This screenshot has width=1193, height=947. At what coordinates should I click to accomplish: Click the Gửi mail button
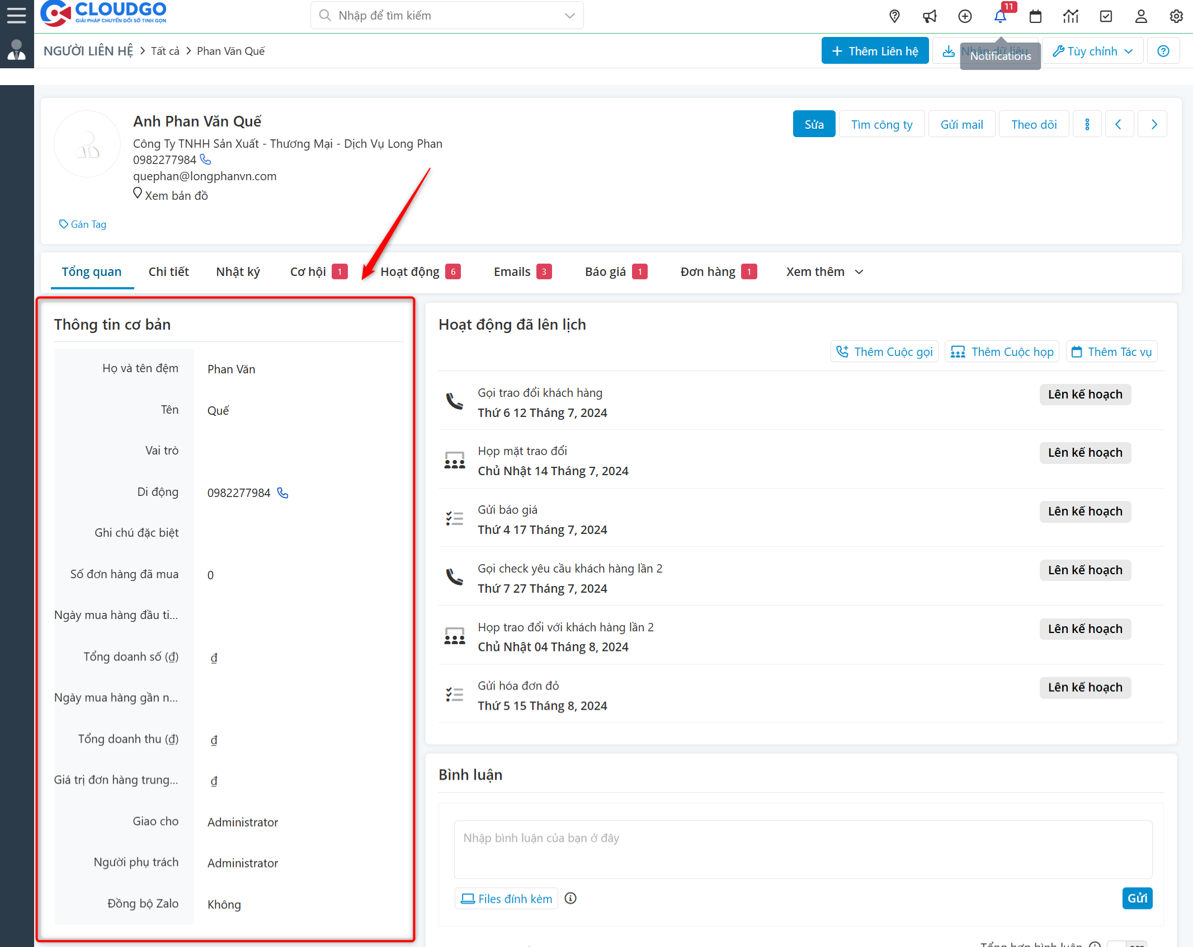[961, 124]
